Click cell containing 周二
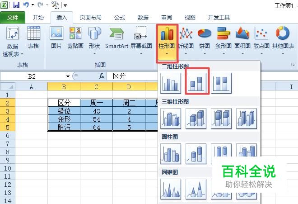Image resolution: width=298 pixels, height=204 pixels. [x=129, y=103]
